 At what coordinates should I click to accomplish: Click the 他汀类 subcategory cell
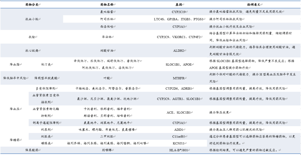(46, 64)
